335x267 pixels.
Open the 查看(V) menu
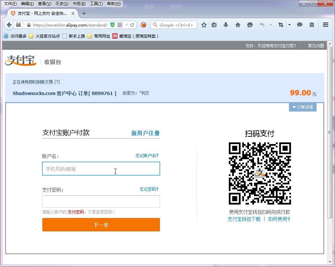point(44,4)
